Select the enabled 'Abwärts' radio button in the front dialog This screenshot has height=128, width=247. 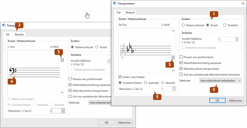point(163,83)
